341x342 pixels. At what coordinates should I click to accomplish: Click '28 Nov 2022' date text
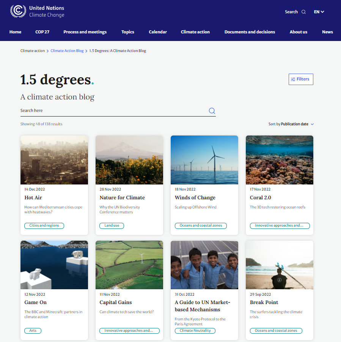tap(110, 189)
